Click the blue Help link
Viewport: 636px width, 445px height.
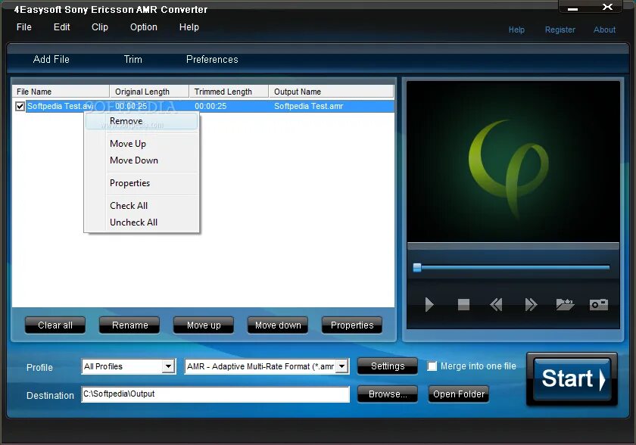(516, 30)
